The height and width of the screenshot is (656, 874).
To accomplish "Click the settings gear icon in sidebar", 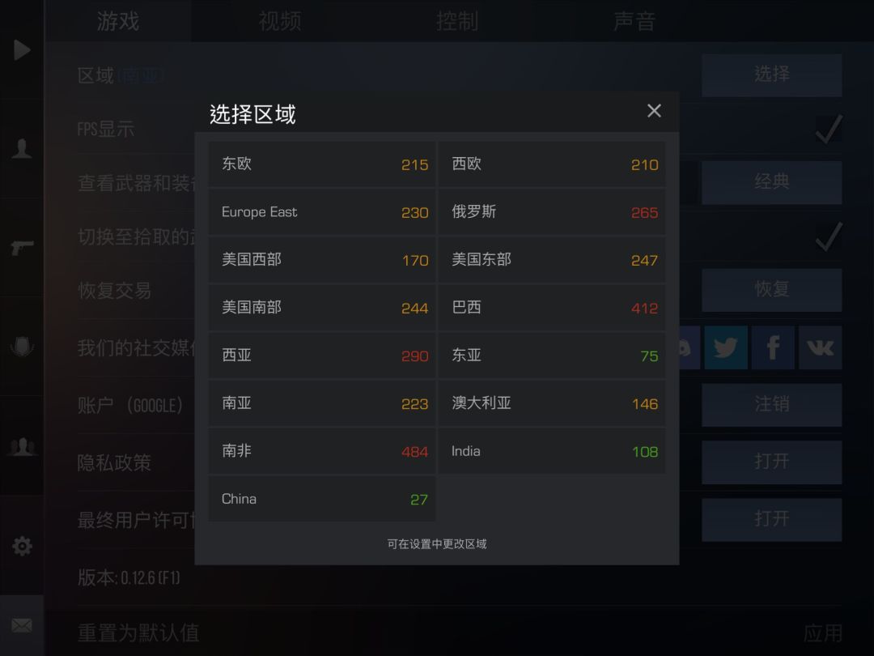I will tap(22, 546).
